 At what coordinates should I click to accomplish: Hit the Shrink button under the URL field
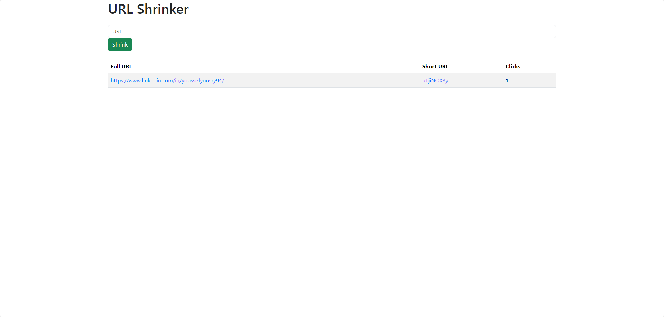pyautogui.click(x=120, y=44)
